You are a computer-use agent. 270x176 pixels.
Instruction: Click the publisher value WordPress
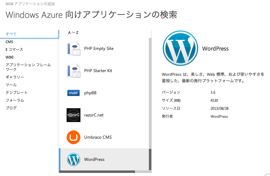[219, 117]
